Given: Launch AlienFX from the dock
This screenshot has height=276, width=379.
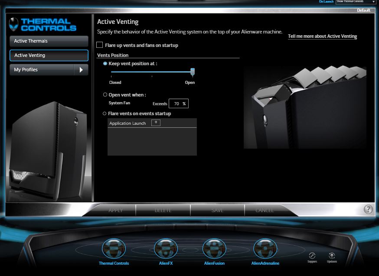Looking at the screenshot, I should click(x=166, y=249).
